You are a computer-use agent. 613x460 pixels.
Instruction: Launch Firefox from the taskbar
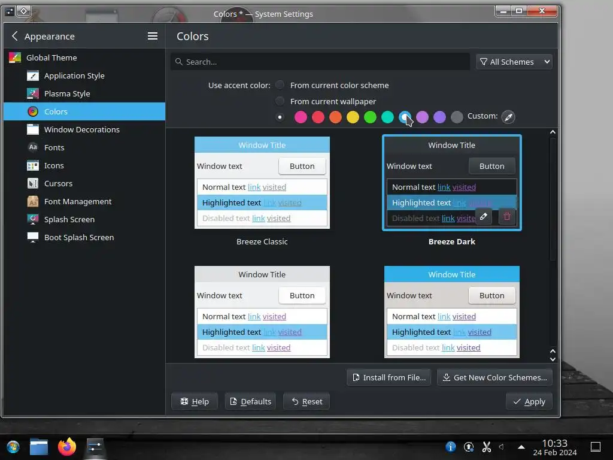67,447
